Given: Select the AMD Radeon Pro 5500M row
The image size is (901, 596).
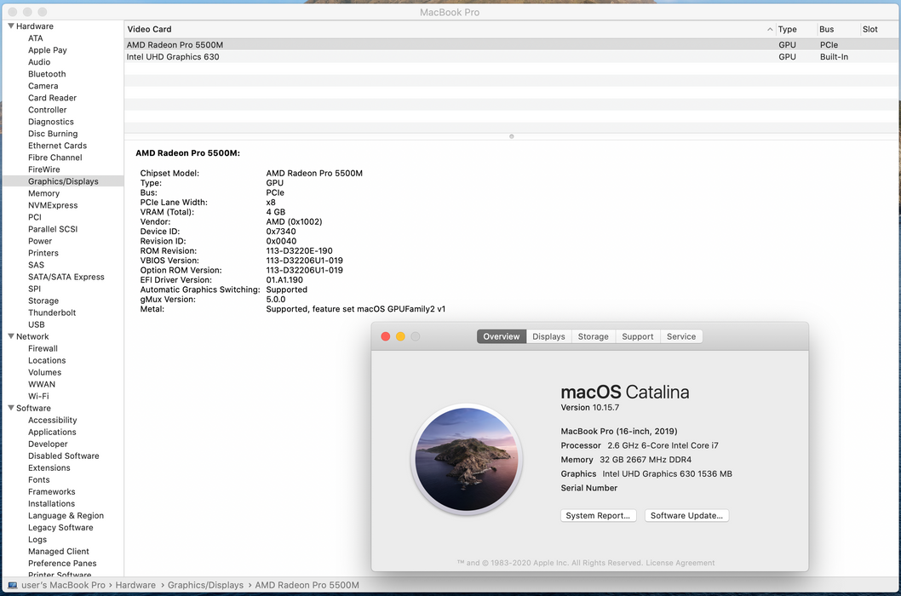Looking at the screenshot, I should (512, 45).
